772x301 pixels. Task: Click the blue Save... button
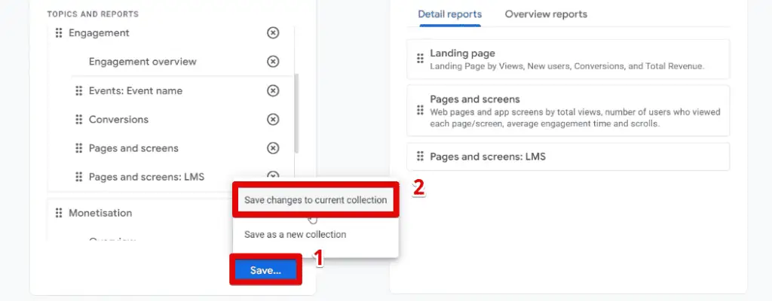click(x=265, y=271)
